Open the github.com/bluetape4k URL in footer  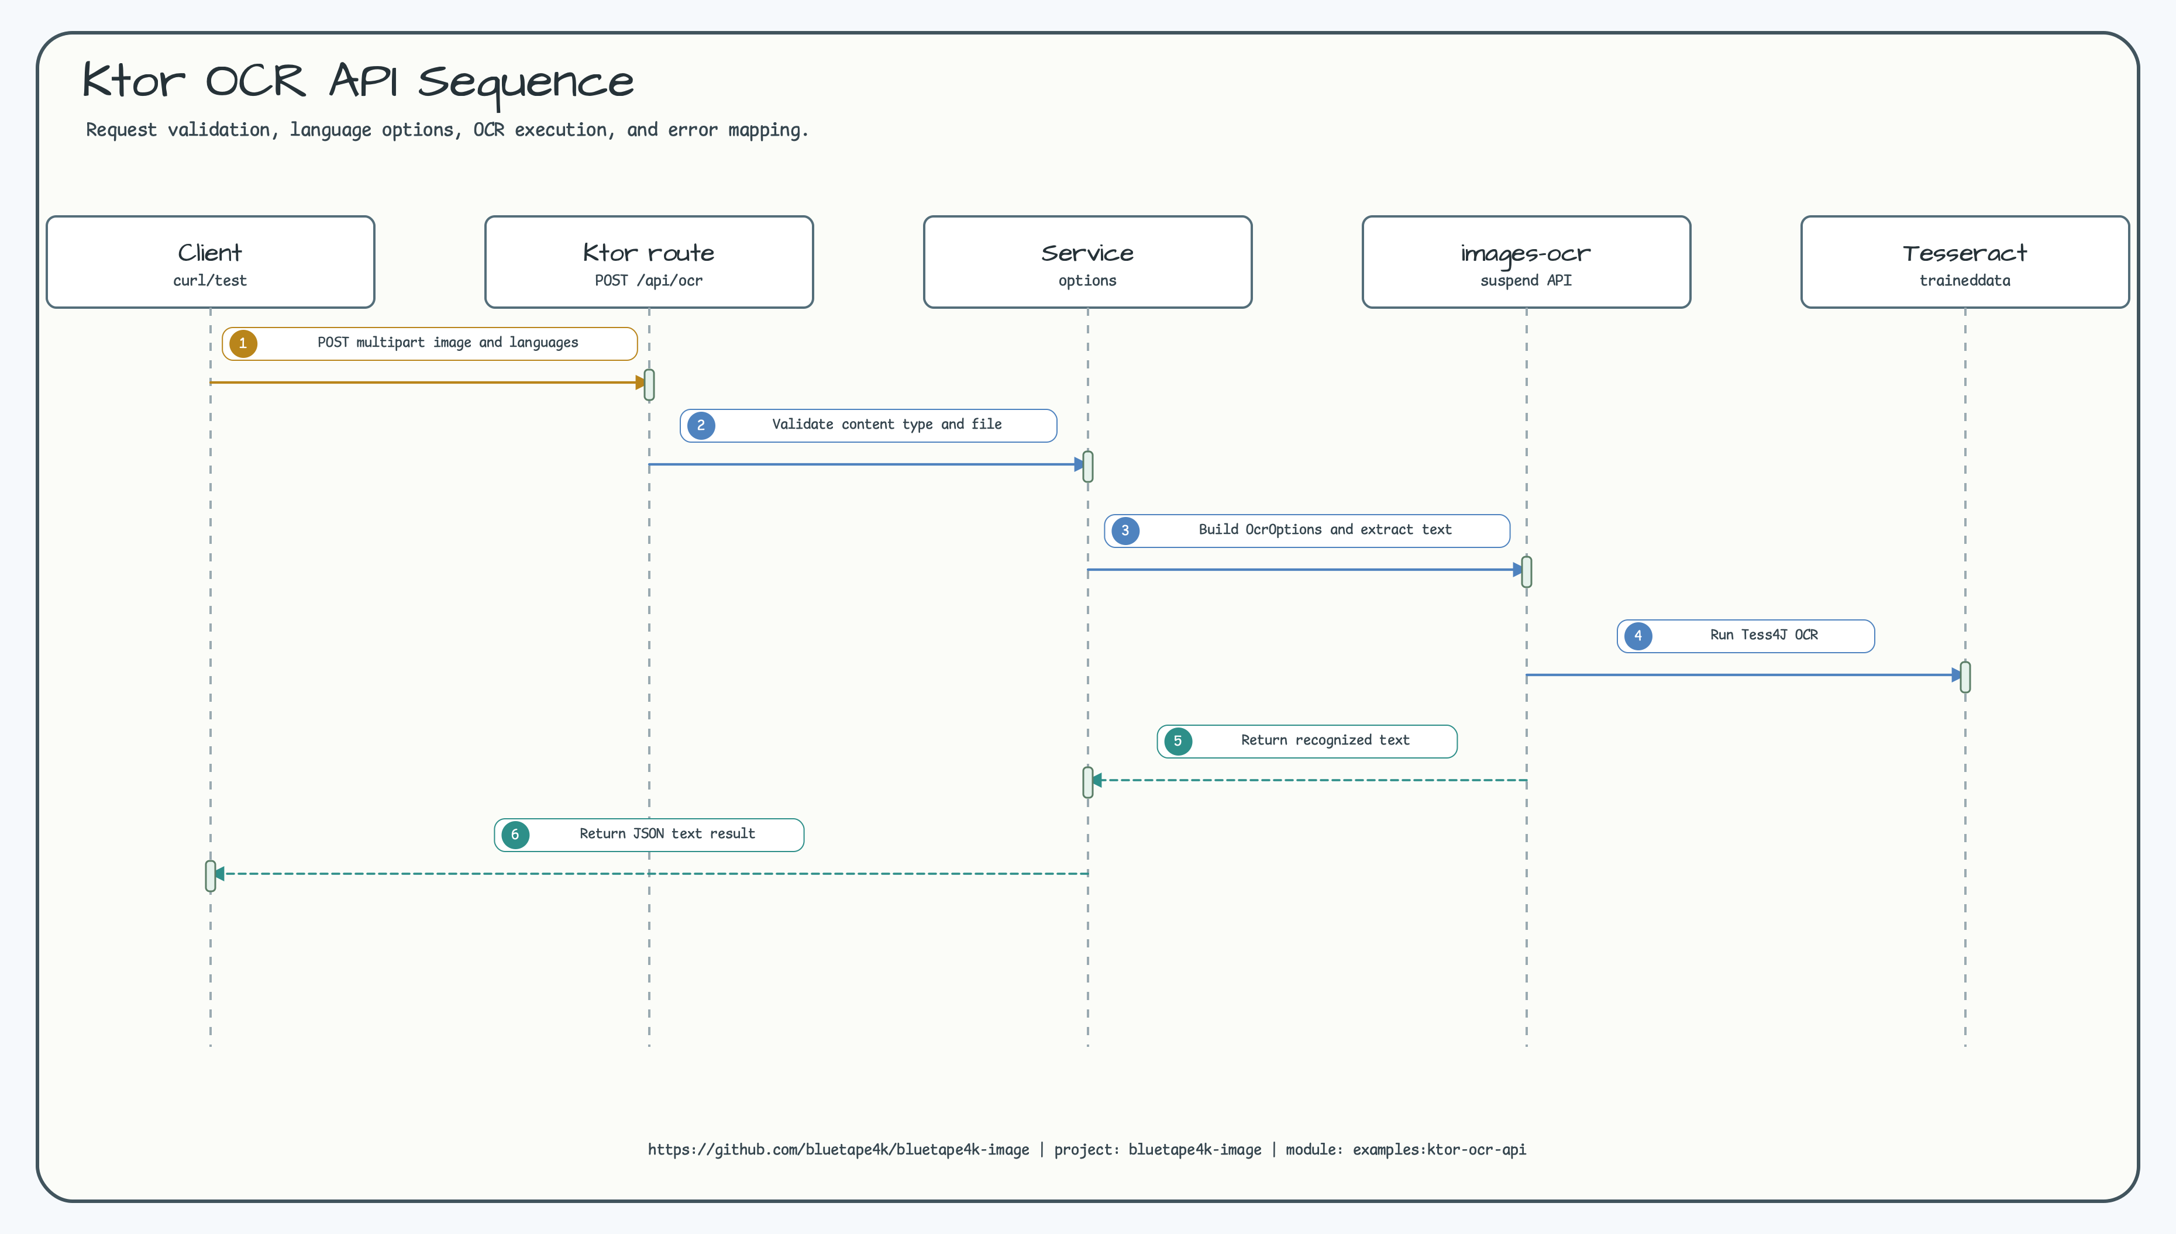[838, 1149]
